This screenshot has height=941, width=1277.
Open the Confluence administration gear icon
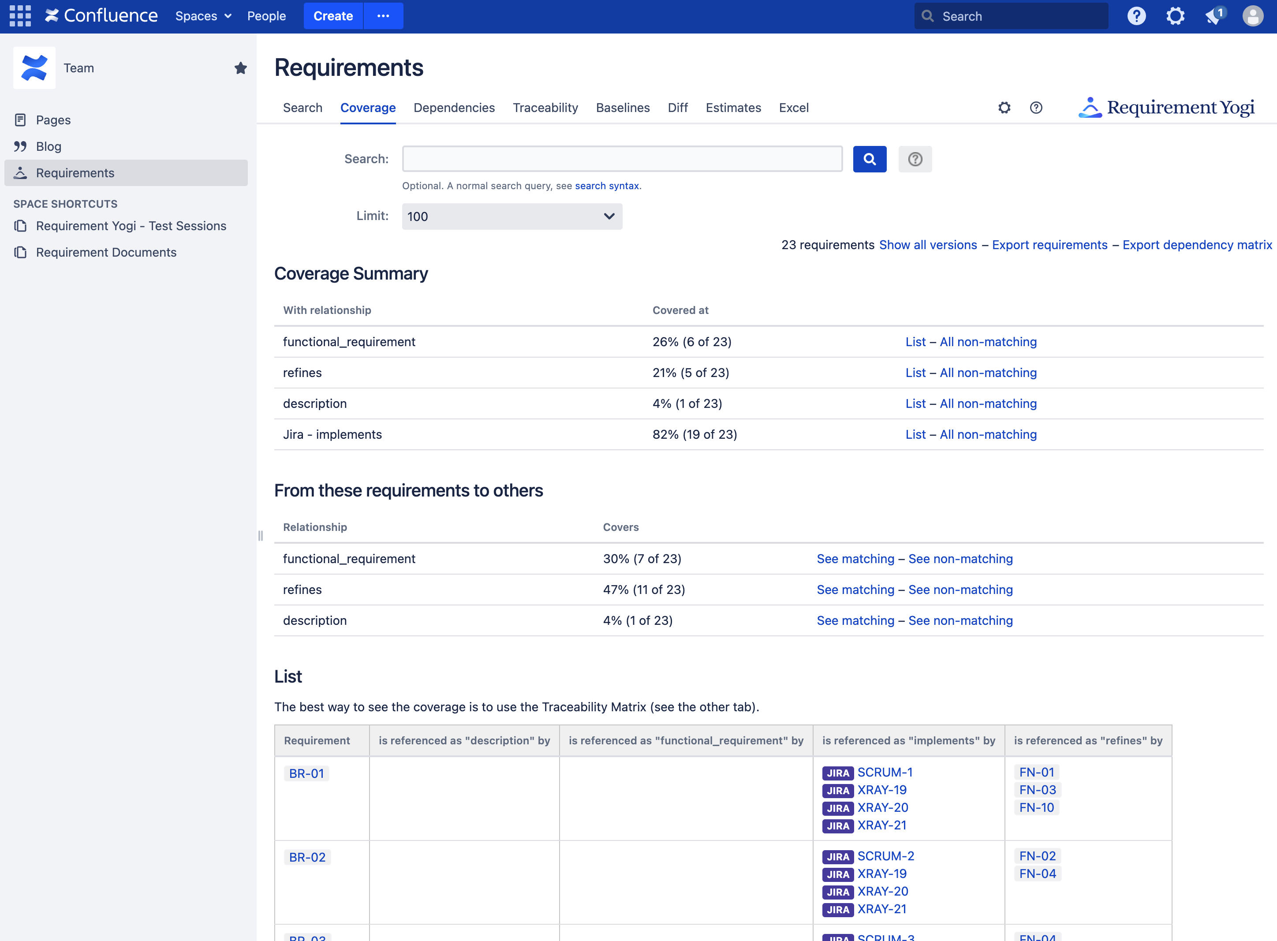point(1175,16)
